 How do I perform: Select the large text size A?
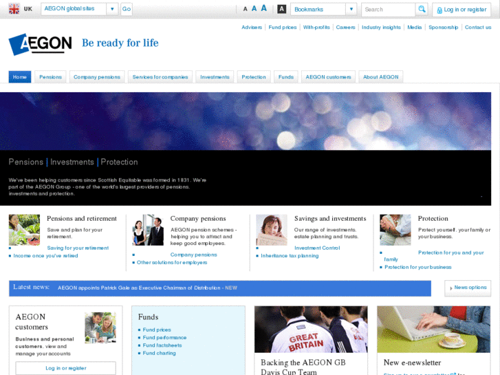pyautogui.click(x=263, y=8)
